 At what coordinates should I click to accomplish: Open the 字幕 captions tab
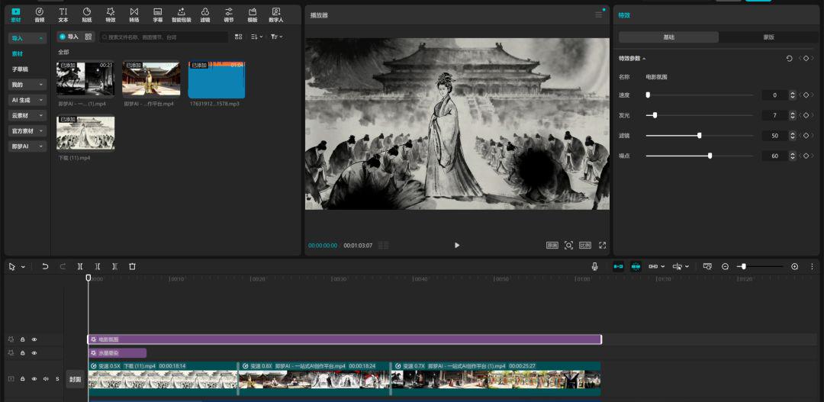[158, 14]
